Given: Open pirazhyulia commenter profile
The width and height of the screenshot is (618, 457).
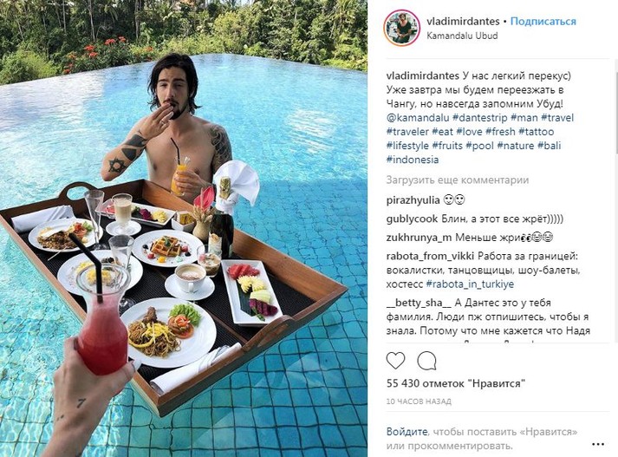Looking at the screenshot, I should (x=413, y=200).
